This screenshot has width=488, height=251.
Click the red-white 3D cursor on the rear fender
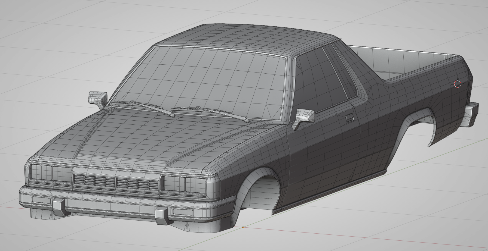[458, 84]
